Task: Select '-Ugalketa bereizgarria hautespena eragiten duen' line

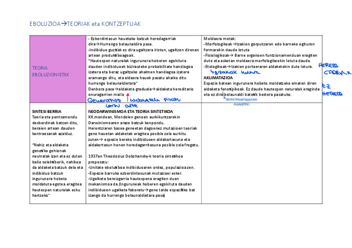Action: click(134, 178)
